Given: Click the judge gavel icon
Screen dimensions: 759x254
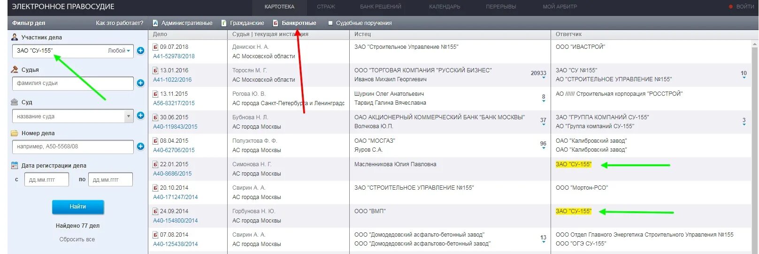Looking at the screenshot, I should (x=15, y=69).
